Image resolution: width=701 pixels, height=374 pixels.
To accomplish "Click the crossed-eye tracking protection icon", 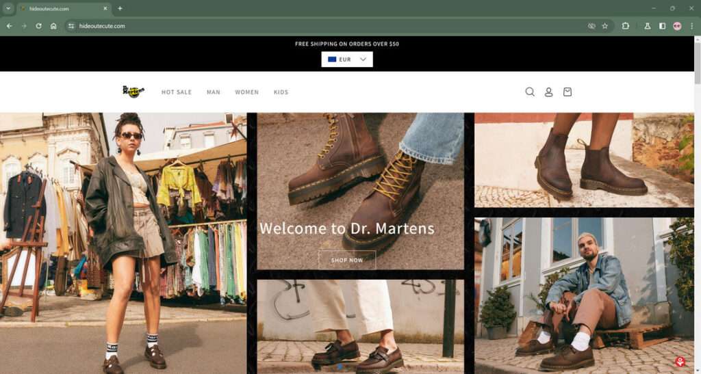I will [591, 26].
